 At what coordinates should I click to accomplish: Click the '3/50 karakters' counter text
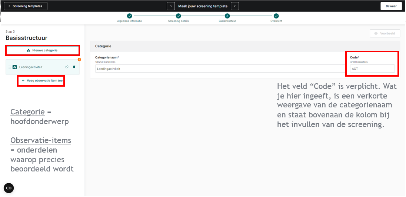(x=359, y=62)
